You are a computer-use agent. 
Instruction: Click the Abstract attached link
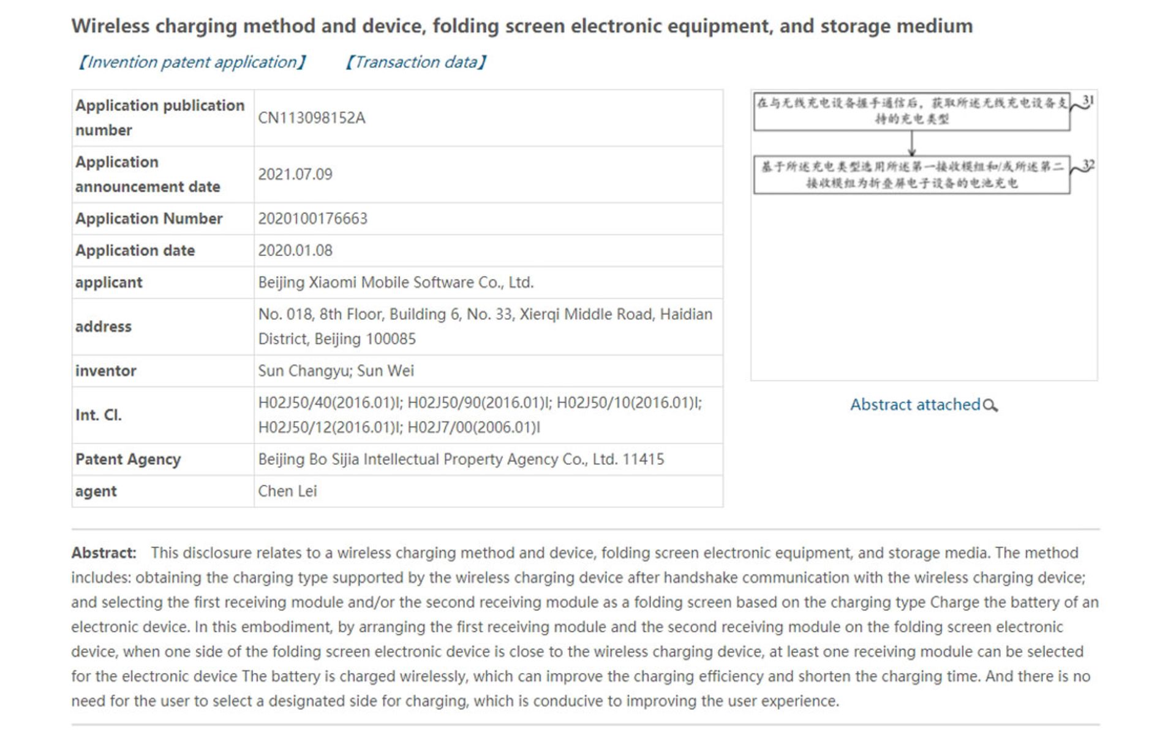pos(915,405)
